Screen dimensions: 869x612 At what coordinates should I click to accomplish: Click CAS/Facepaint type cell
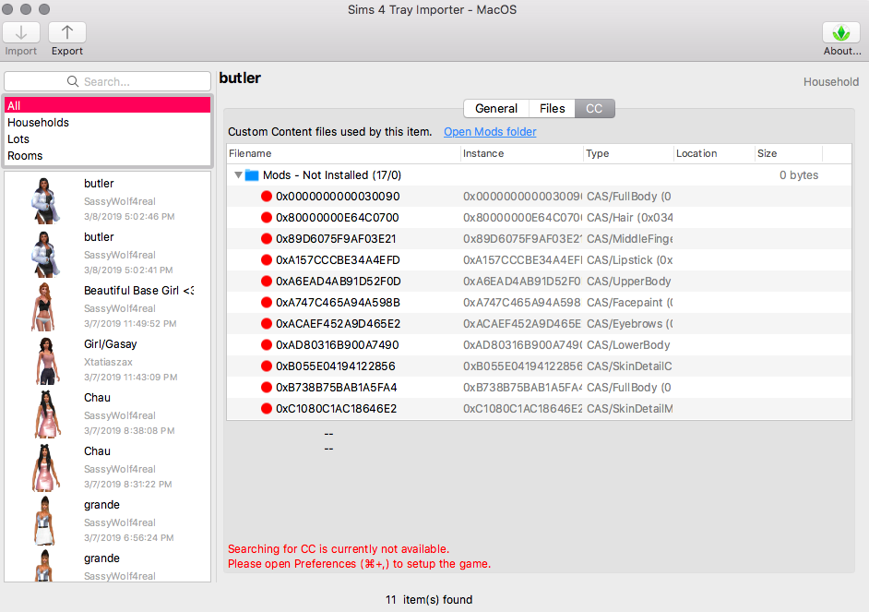coord(629,303)
